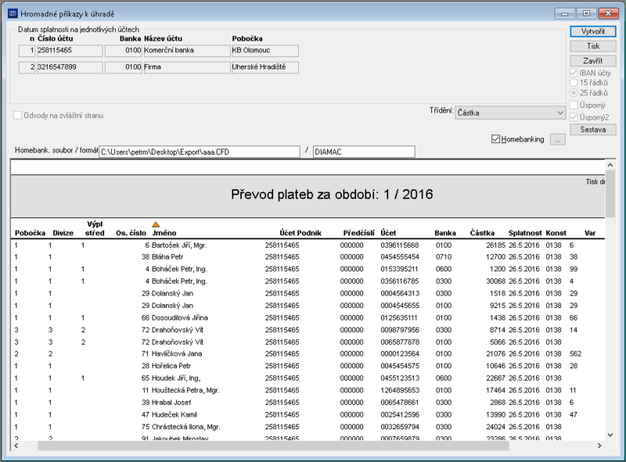Image resolution: width=626 pixels, height=462 pixels.
Task: Click the Vytvořit button
Action: click(x=593, y=31)
